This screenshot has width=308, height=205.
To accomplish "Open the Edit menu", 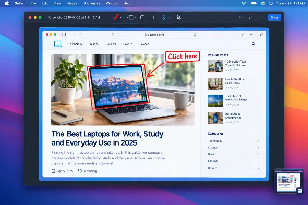I will pos(44,3).
